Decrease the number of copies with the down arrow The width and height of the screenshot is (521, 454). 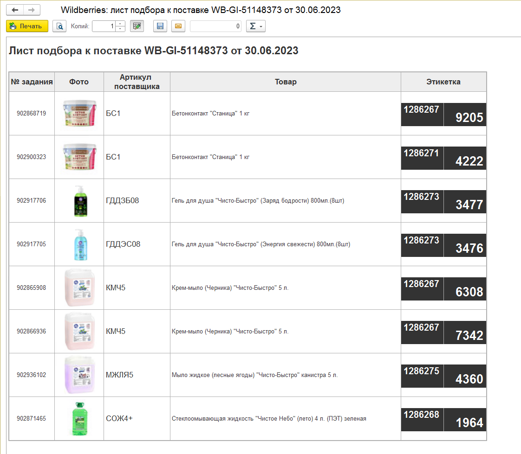[x=120, y=29]
